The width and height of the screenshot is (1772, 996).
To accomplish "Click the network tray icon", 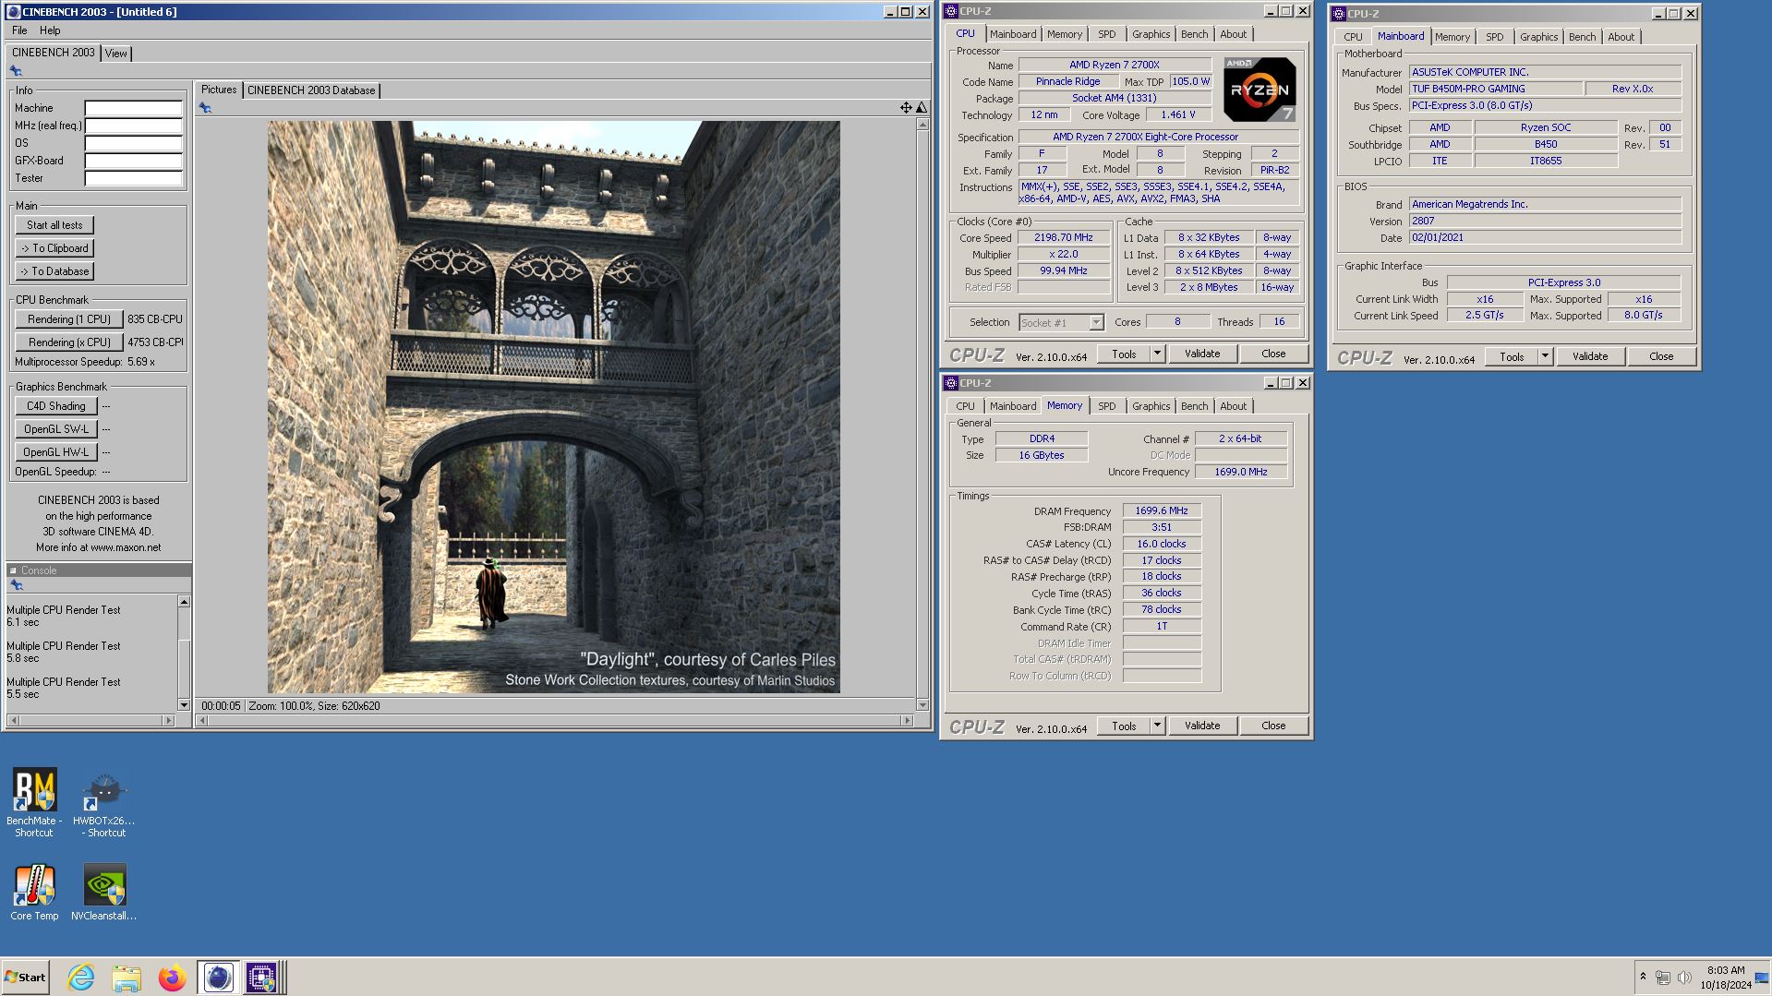I will click(x=1663, y=978).
